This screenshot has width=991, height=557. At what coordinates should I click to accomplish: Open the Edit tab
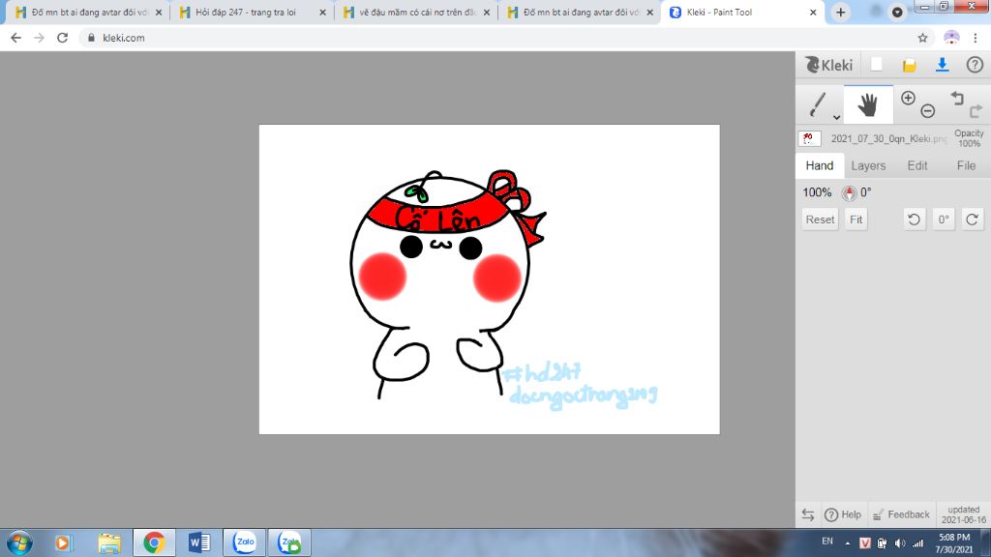917,165
